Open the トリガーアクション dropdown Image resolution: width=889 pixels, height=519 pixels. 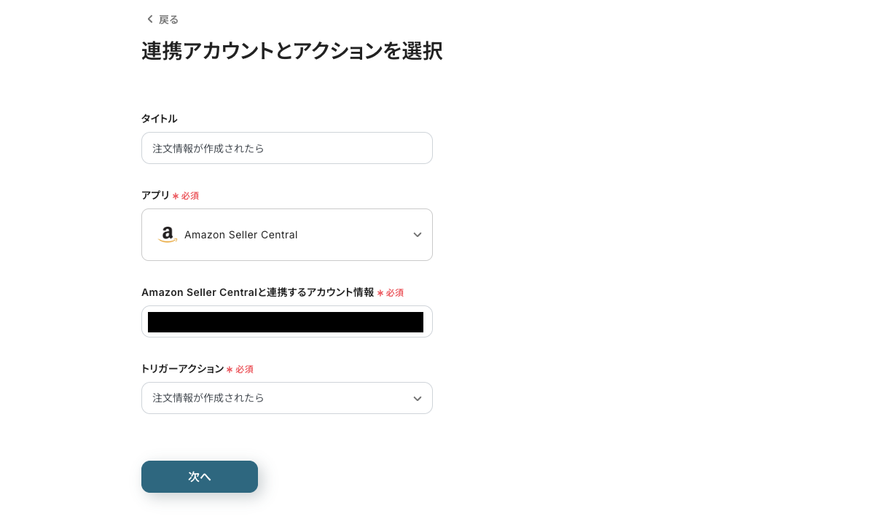(x=287, y=398)
